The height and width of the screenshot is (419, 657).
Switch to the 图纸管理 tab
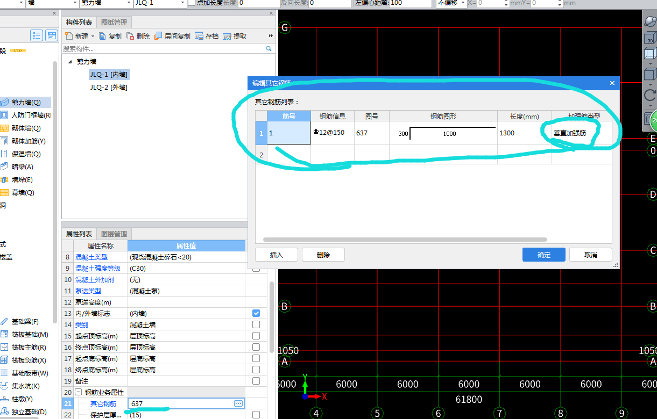pos(114,22)
